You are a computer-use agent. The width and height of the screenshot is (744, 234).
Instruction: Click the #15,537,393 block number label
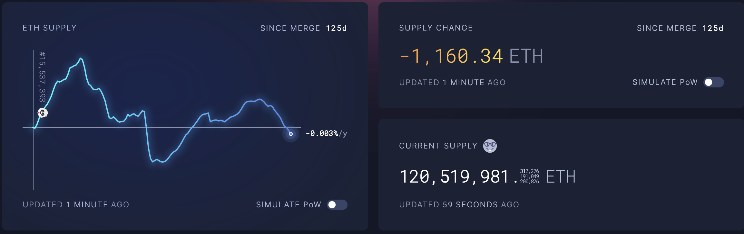click(x=42, y=76)
